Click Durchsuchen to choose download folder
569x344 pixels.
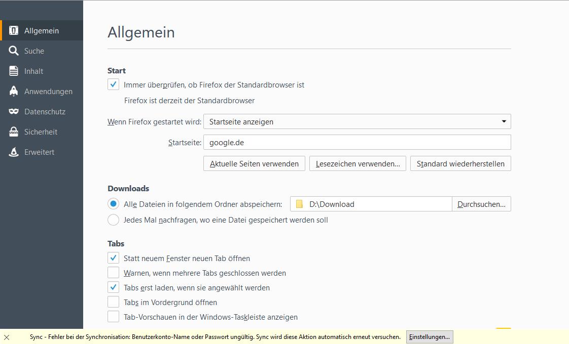(481, 204)
